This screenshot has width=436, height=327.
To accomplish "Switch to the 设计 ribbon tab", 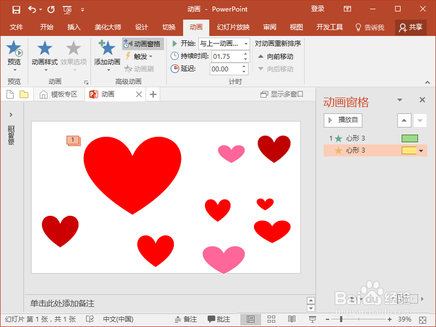I will tap(142, 27).
